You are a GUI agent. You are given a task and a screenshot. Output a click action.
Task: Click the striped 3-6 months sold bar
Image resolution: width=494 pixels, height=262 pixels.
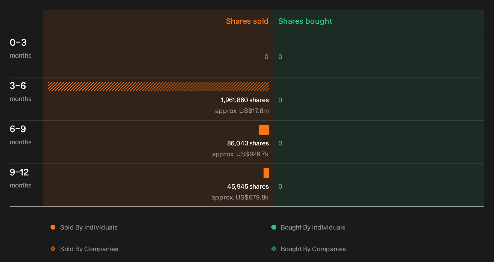[158, 87]
